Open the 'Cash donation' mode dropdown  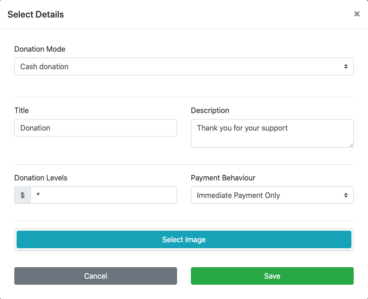point(184,66)
